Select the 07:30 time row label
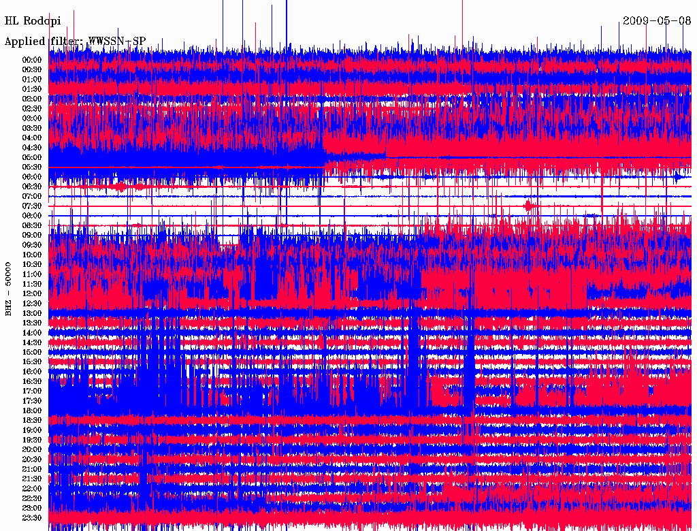The width and height of the screenshot is (697, 531). (32, 206)
